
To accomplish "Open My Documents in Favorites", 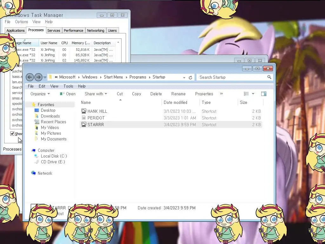I will (x=54, y=139).
